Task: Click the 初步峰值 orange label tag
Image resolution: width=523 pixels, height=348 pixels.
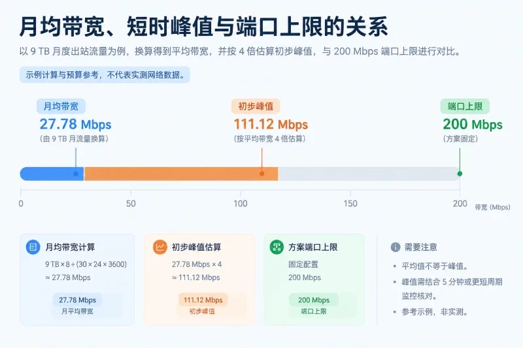Action: coord(256,106)
